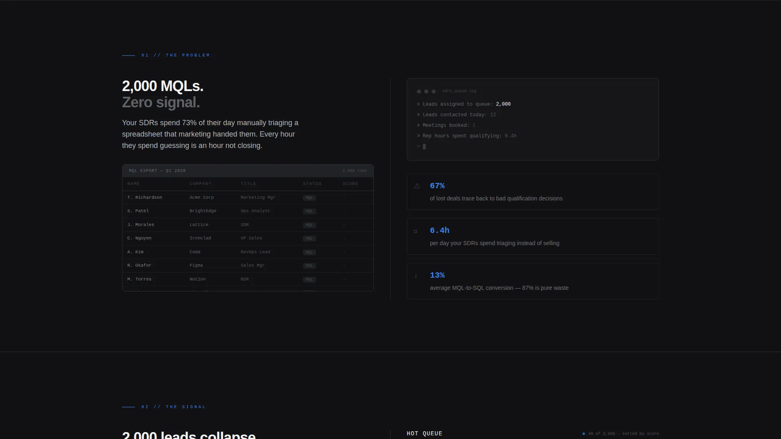Click the '6.4h' statistic value
The height and width of the screenshot is (439, 781).
pyautogui.click(x=440, y=230)
